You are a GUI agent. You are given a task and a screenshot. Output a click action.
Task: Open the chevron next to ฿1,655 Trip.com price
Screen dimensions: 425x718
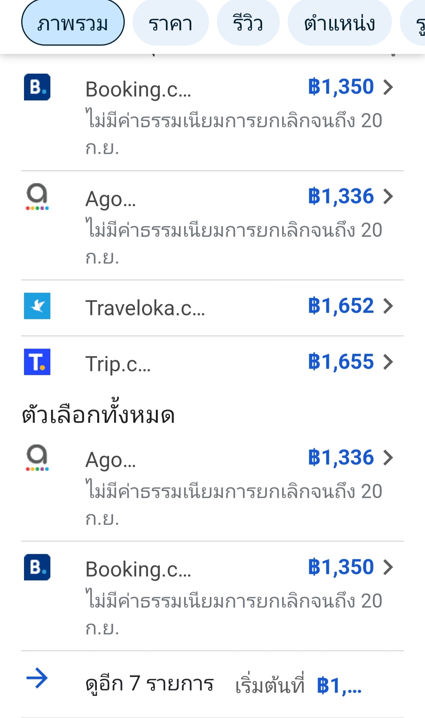pos(388,362)
